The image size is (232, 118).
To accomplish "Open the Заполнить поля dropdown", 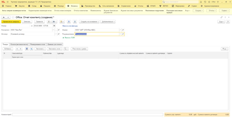I will click(x=55, y=49).
